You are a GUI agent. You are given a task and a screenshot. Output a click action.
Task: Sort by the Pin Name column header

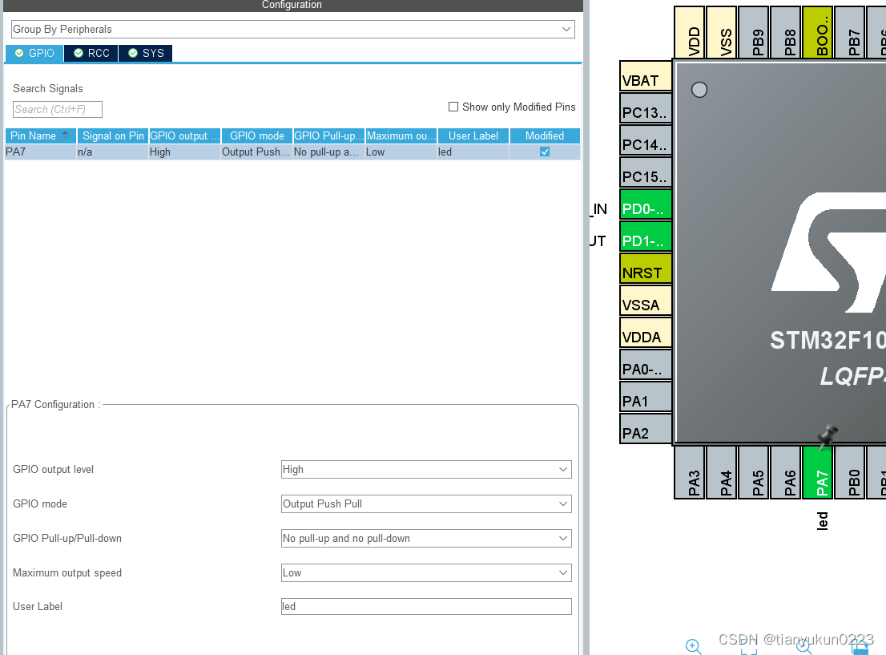[x=40, y=135]
